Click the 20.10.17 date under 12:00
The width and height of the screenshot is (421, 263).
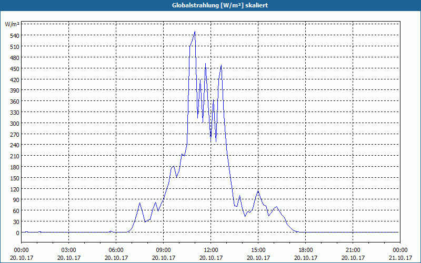pyautogui.click(x=211, y=258)
